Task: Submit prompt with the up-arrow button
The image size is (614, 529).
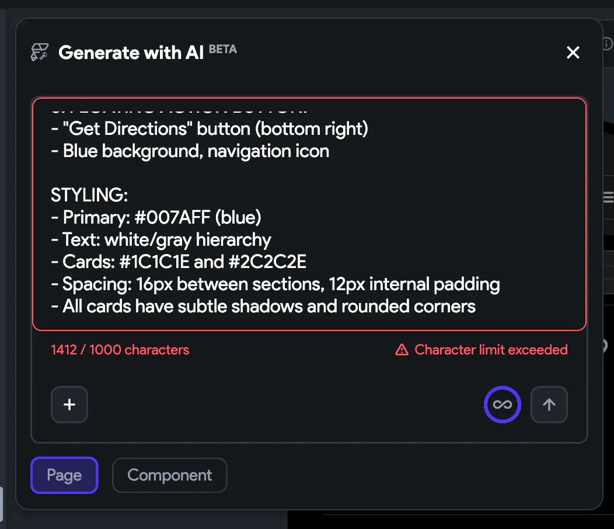Action: tap(549, 405)
